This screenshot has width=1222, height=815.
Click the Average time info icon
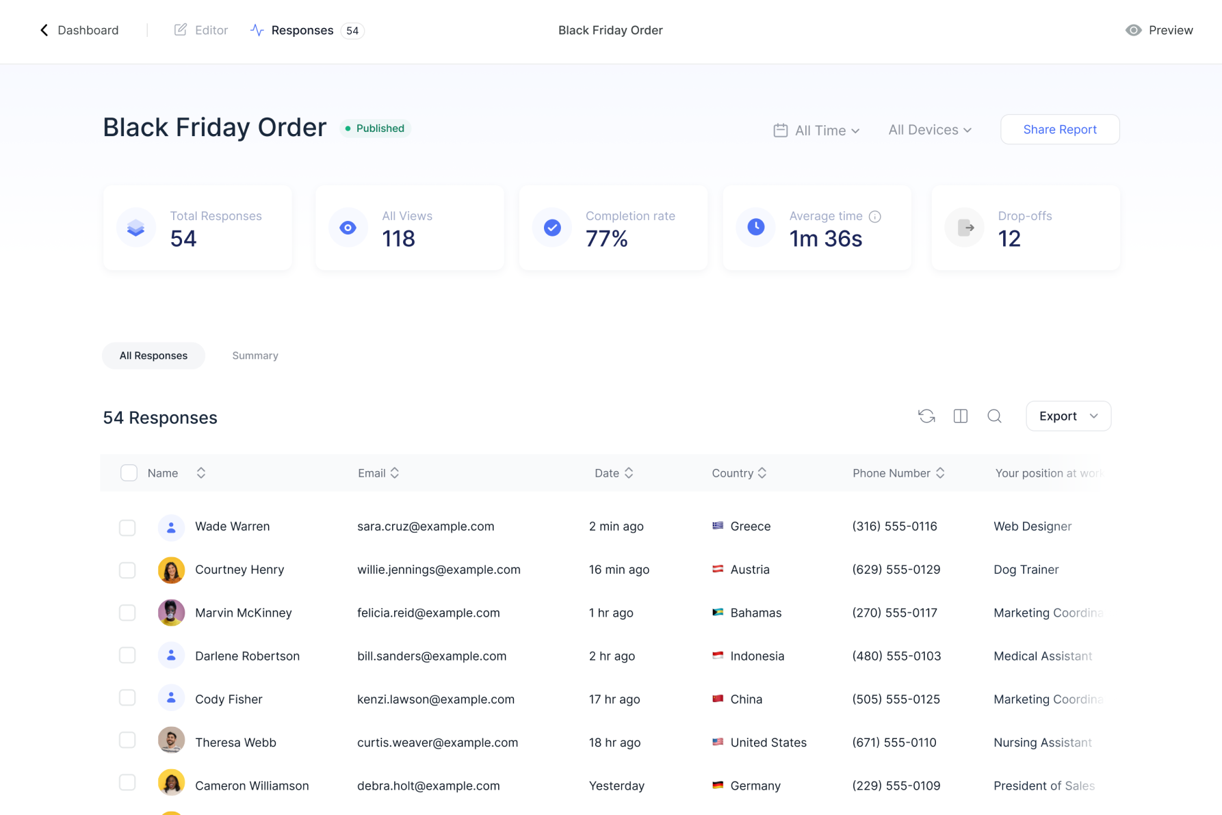(874, 216)
